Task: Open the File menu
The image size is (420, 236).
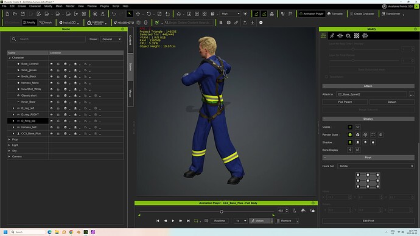Action: (x=4, y=6)
